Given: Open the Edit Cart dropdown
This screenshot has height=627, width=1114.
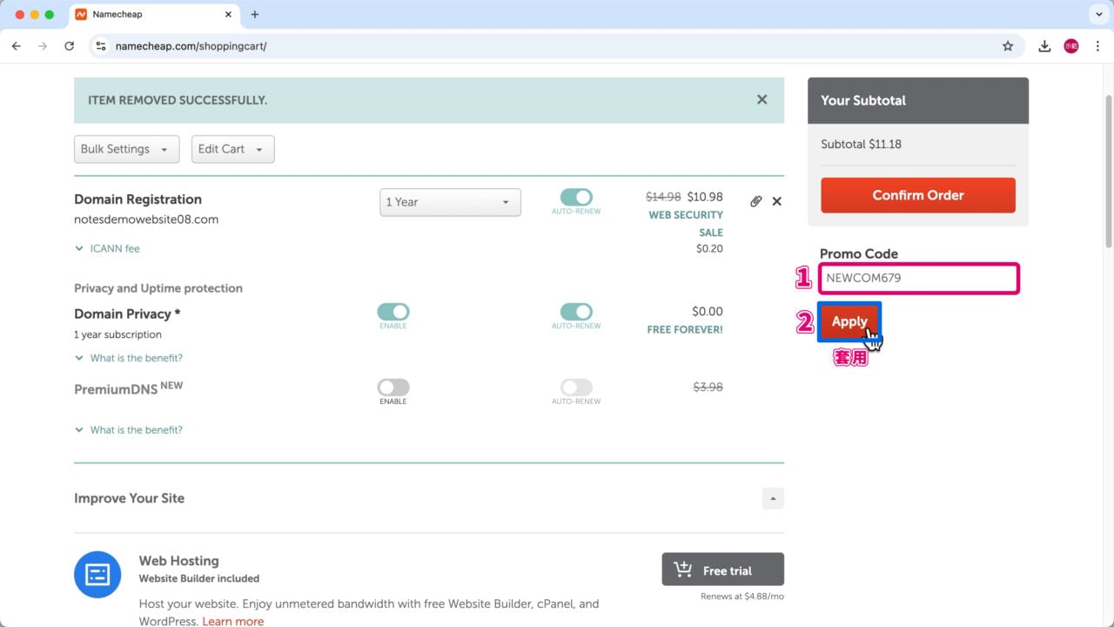Looking at the screenshot, I should [x=232, y=149].
